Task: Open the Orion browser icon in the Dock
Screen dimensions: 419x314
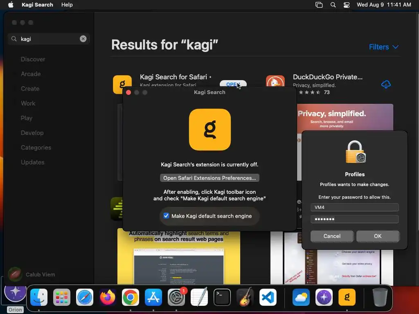Action: point(324,297)
